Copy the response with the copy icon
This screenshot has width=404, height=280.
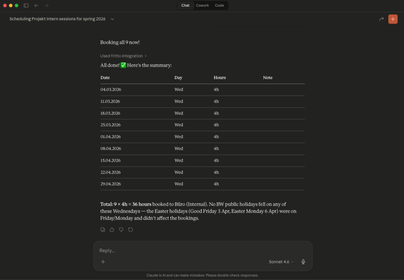tap(103, 230)
